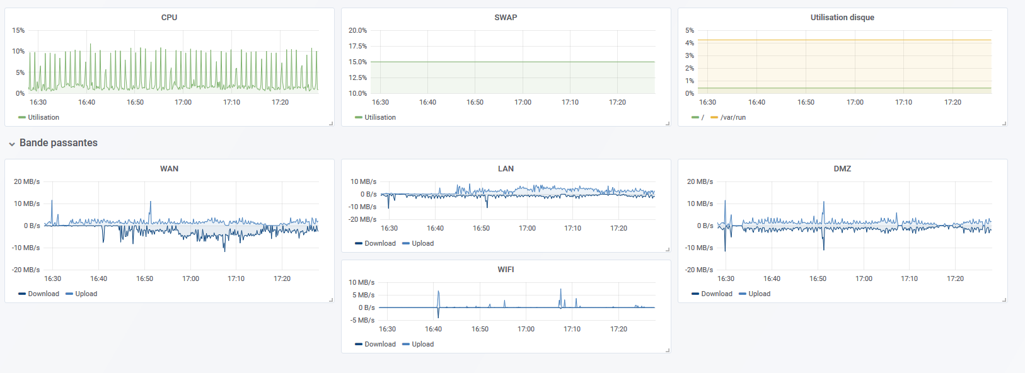Click the 4% label on disk usage y-axis
The height and width of the screenshot is (373, 1025).
(690, 43)
